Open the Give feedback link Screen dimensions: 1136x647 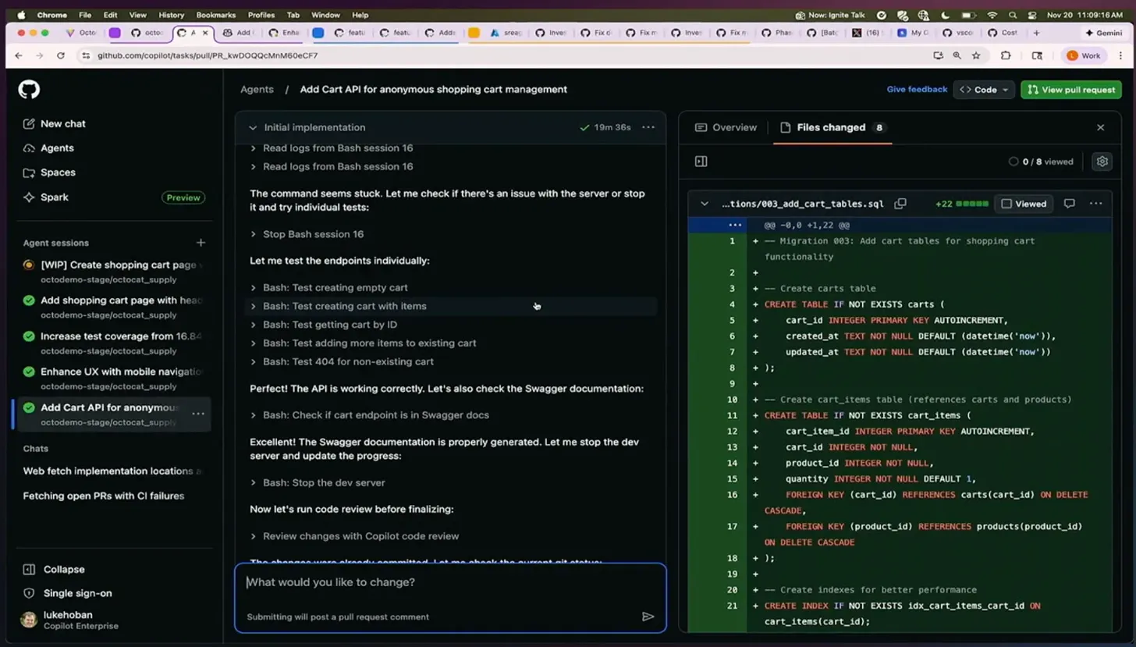(x=917, y=89)
